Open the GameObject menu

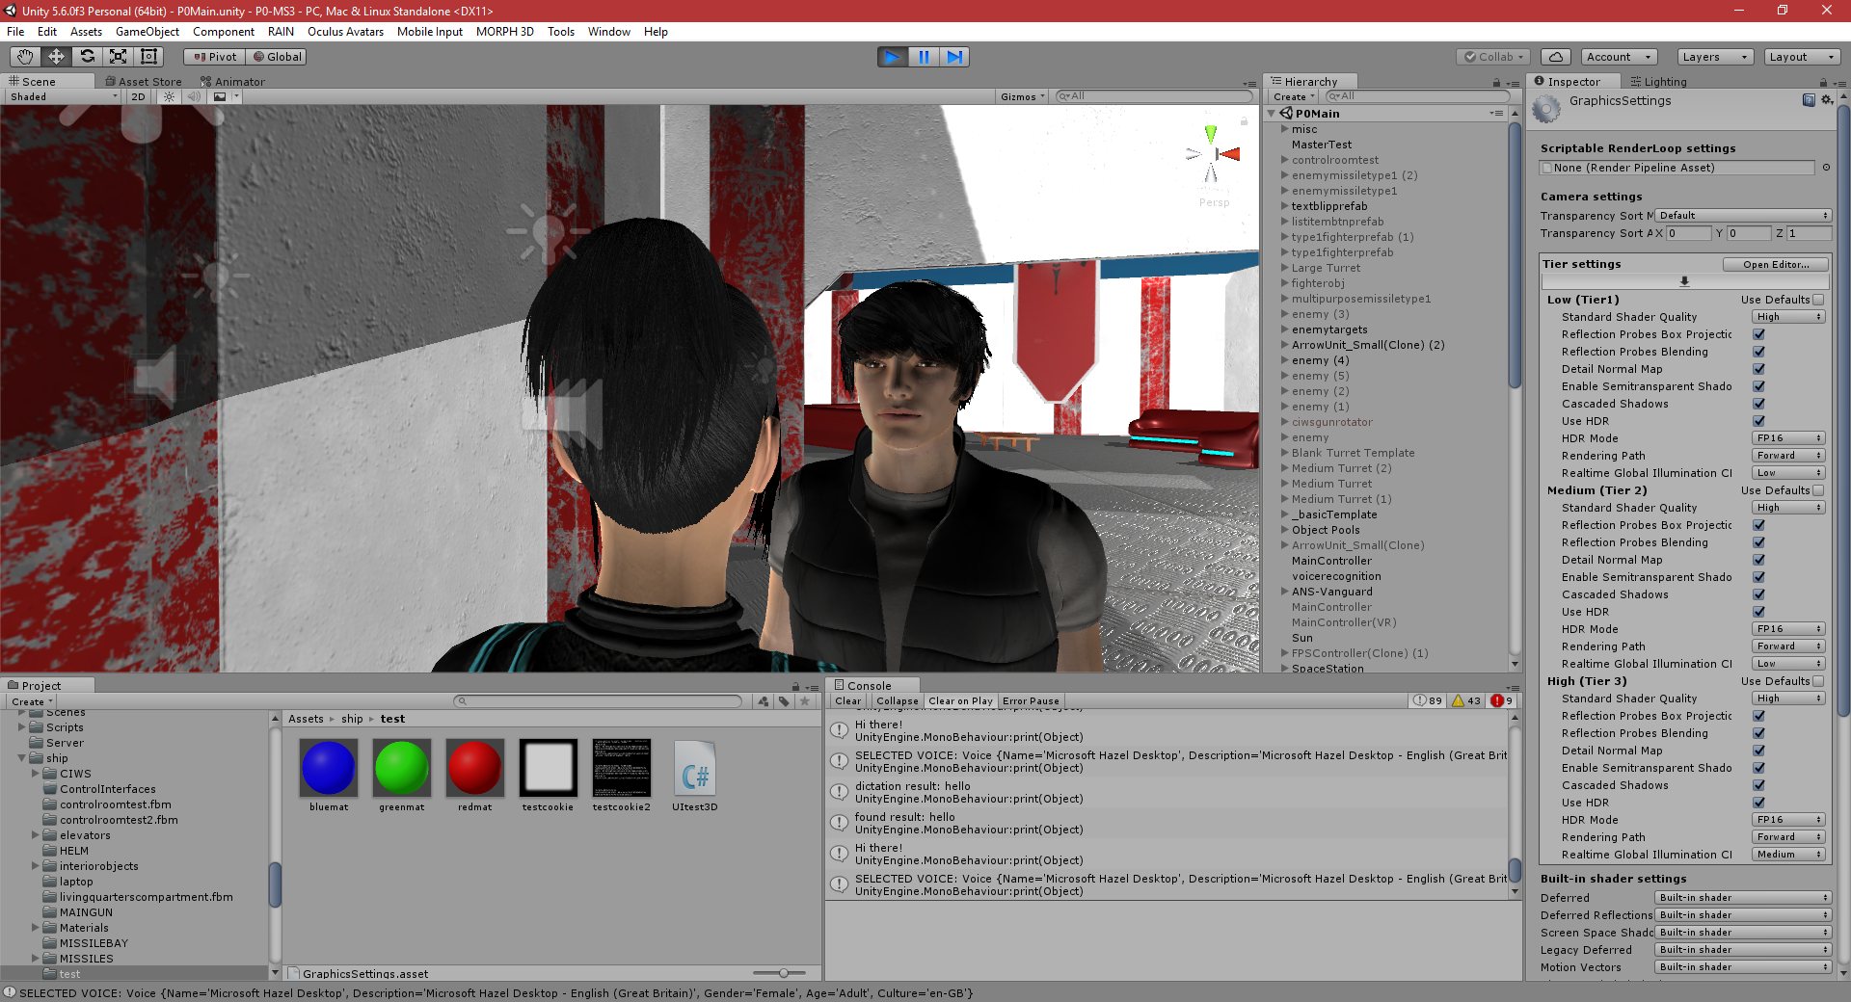(x=148, y=32)
